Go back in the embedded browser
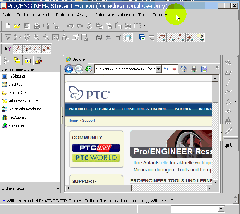 (69, 69)
